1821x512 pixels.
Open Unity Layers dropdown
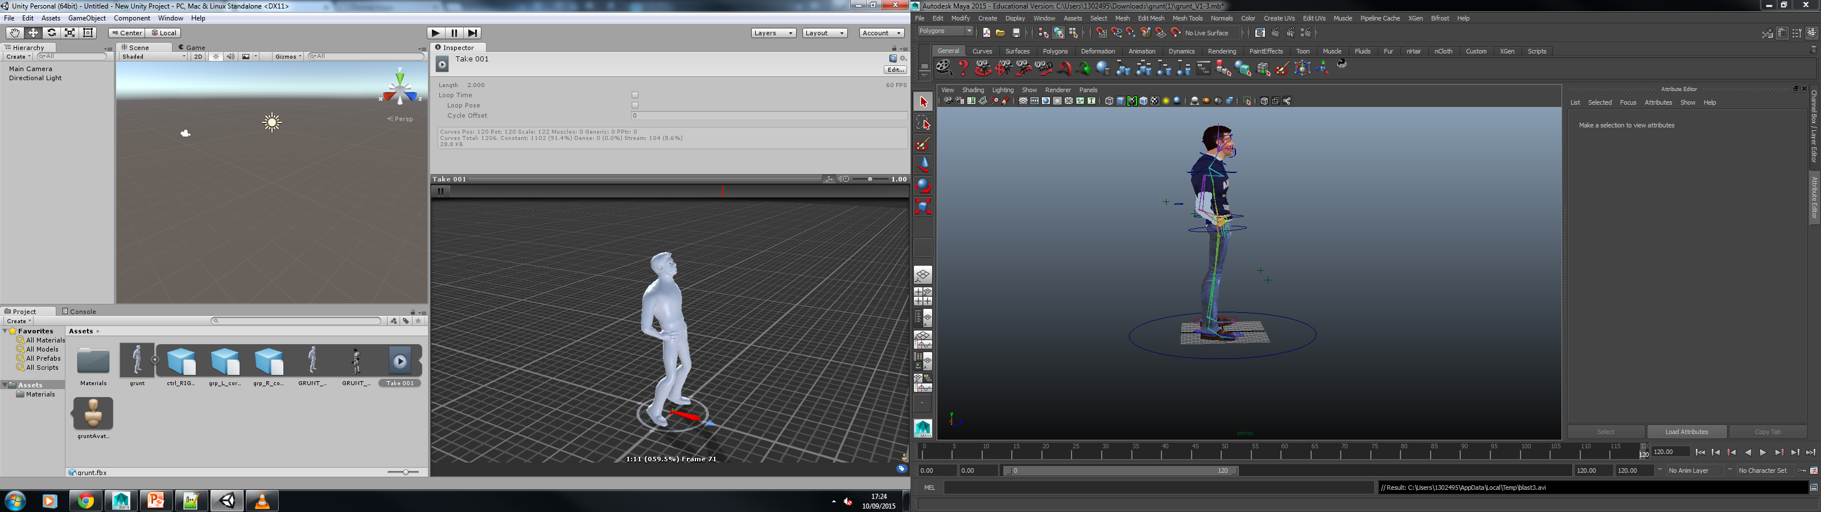(773, 33)
